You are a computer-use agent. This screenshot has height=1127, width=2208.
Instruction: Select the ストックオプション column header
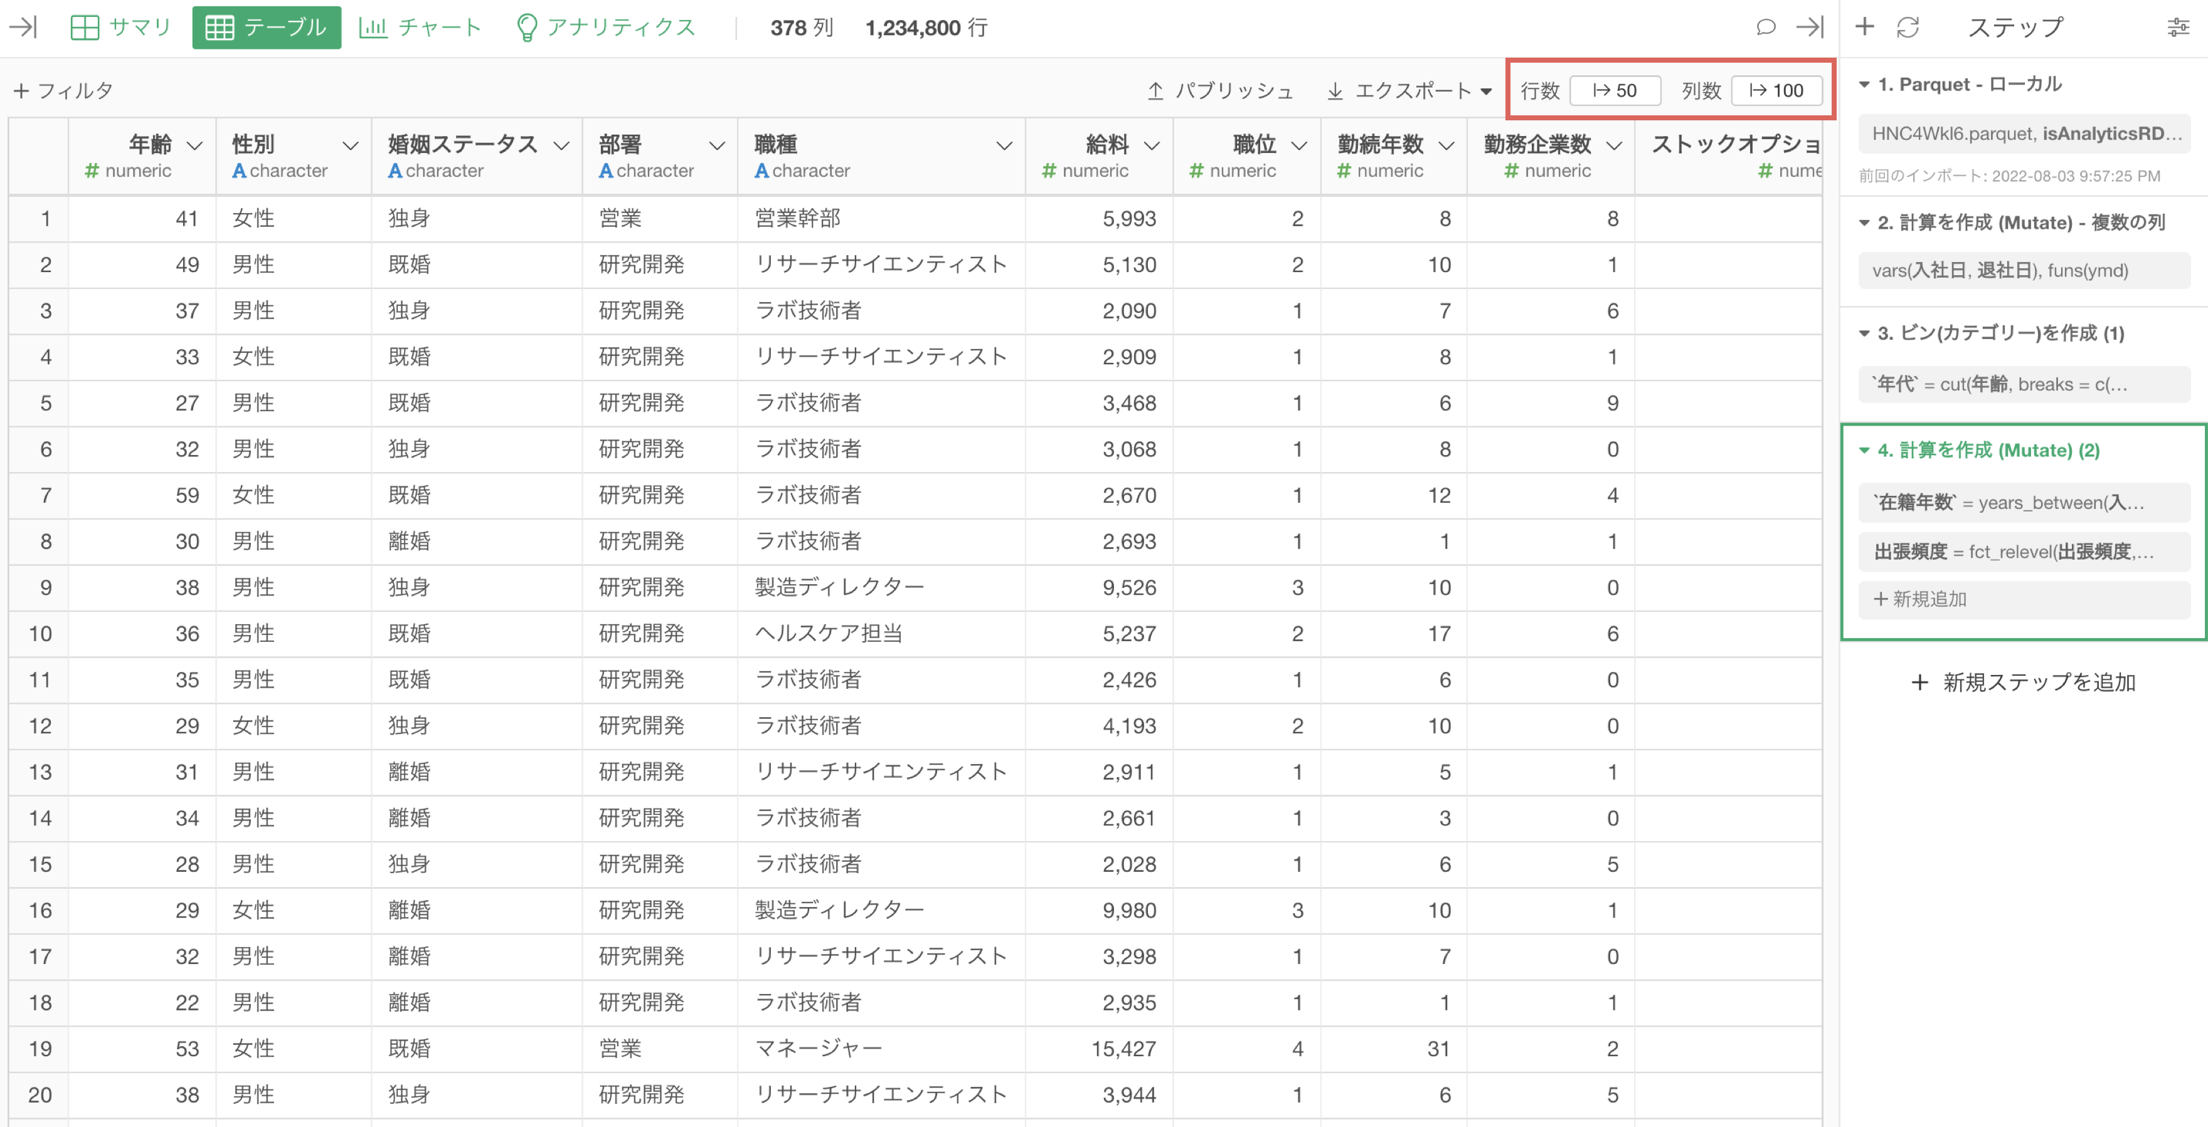1728,156
